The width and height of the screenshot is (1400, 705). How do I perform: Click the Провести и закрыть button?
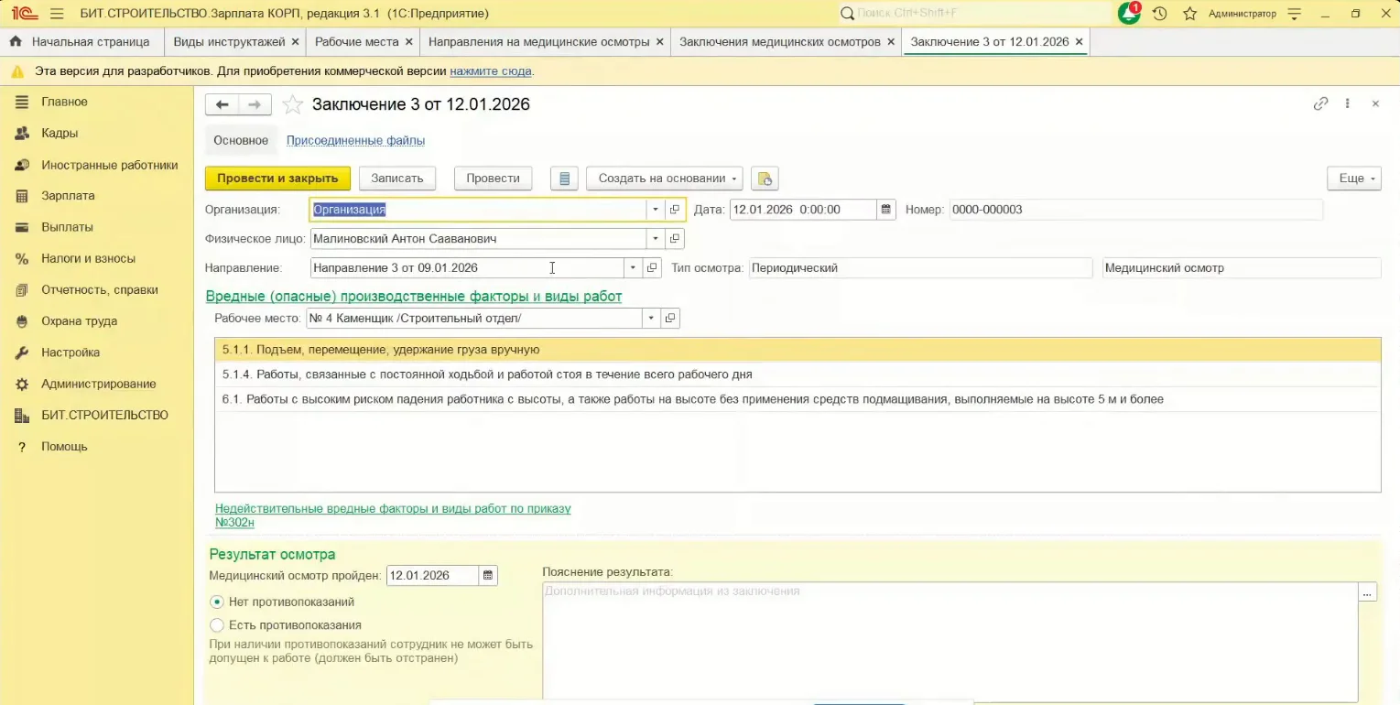pos(277,179)
